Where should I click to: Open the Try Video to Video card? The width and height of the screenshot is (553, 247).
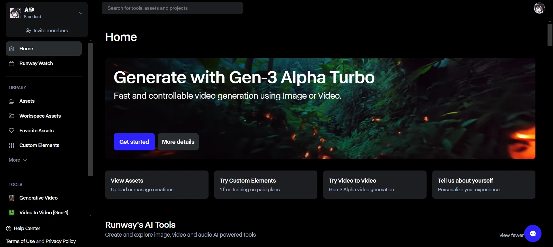[375, 185]
